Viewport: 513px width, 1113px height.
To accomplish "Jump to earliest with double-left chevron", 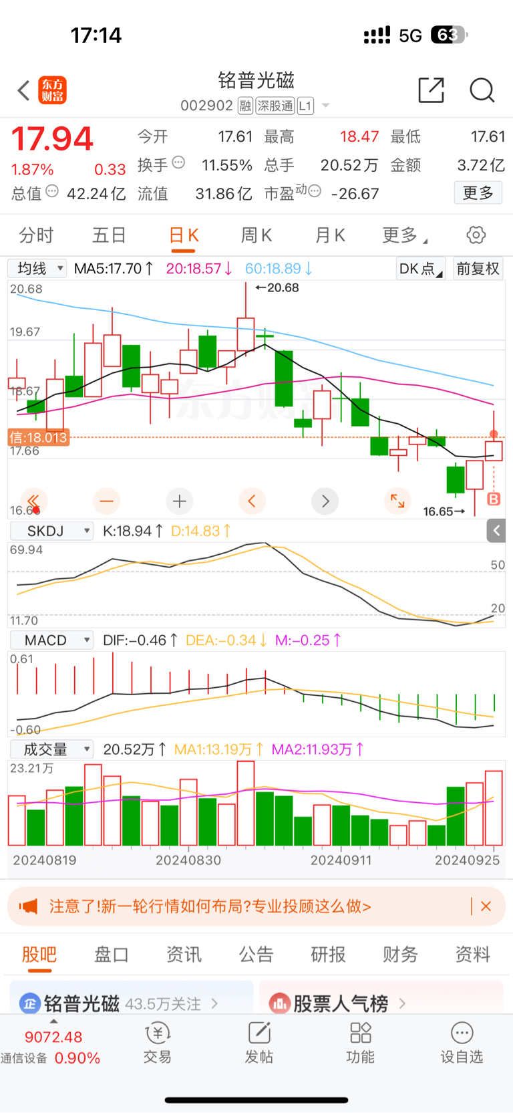I will [x=33, y=501].
